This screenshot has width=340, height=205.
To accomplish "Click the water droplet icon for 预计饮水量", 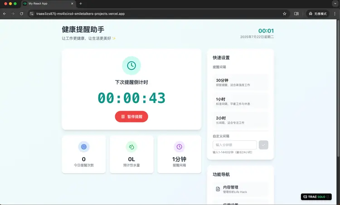I will tap(131, 147).
